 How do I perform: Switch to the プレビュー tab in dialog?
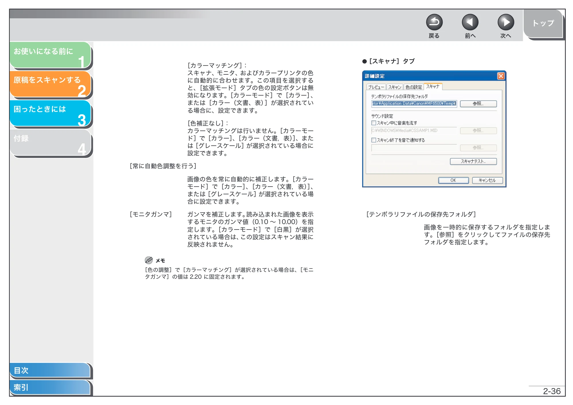[x=376, y=87]
